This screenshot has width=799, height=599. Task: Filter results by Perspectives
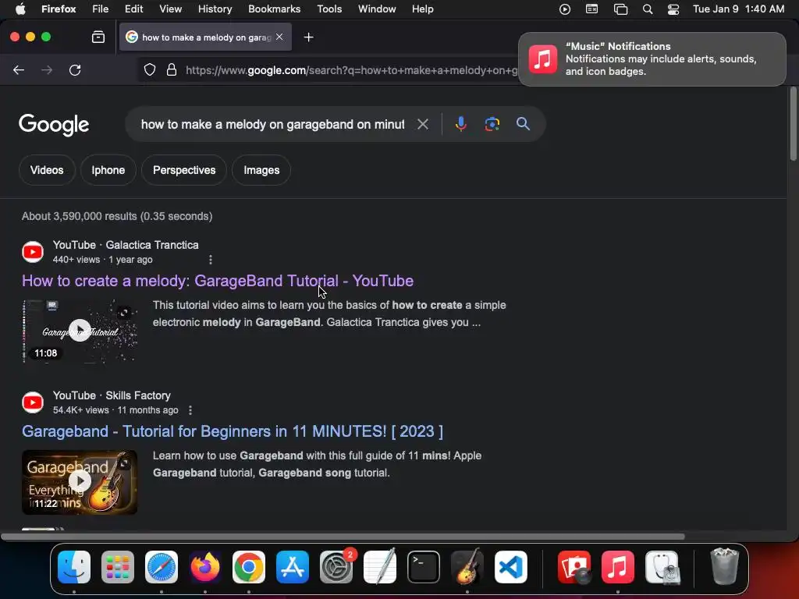point(184,170)
